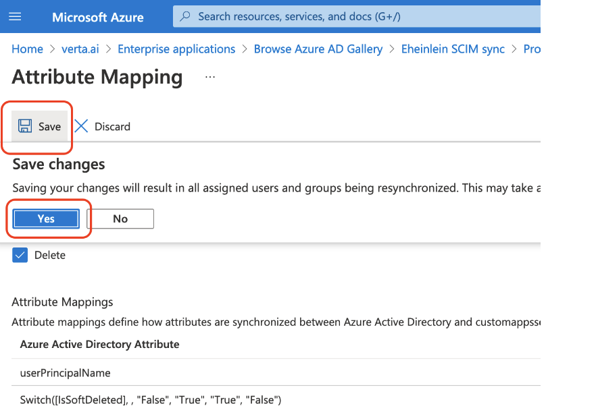Select the Switch IsSoftDeleted mapping row
This screenshot has height=410, width=596.
pyautogui.click(x=150, y=400)
